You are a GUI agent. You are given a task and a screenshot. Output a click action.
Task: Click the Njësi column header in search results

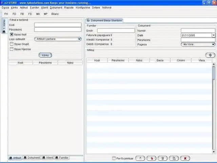[70, 62]
